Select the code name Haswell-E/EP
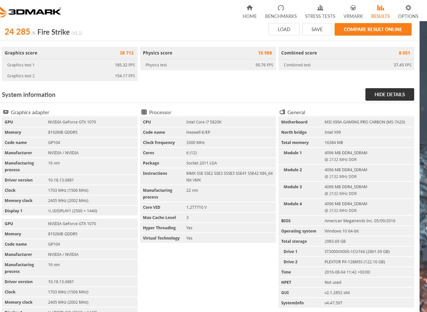Viewport: 427px width, 312px height. (199, 132)
